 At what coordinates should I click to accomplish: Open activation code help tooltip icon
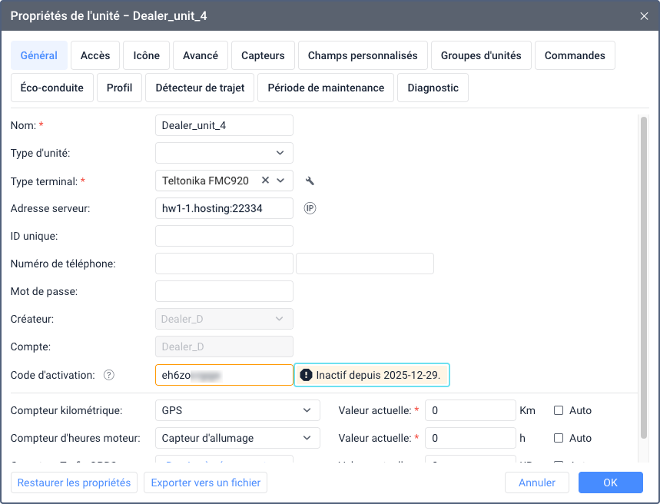coord(108,375)
